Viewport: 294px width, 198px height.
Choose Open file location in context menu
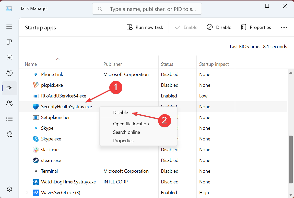pos(131,124)
